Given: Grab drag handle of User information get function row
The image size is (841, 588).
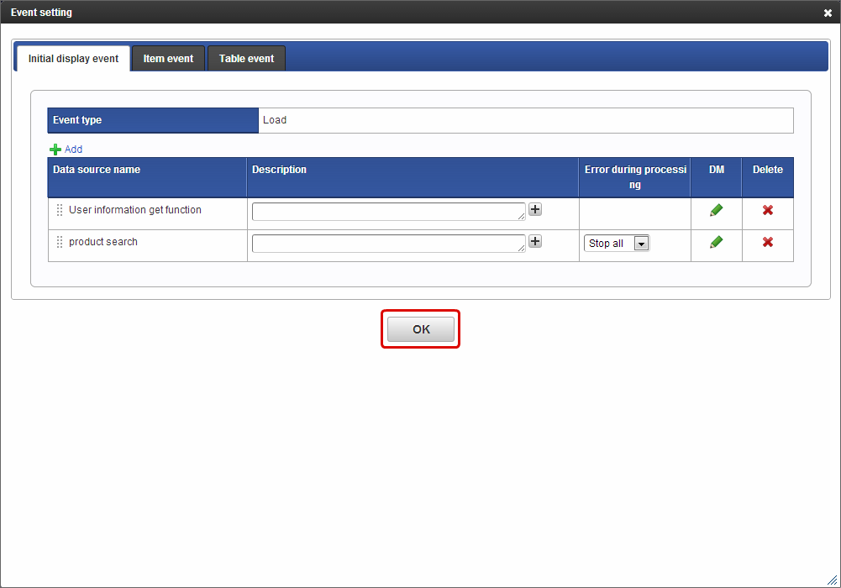Looking at the screenshot, I should (60, 210).
